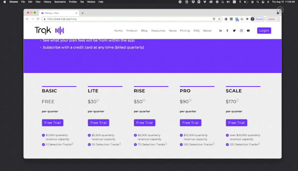Click the browser forward arrow

coord(33,19)
